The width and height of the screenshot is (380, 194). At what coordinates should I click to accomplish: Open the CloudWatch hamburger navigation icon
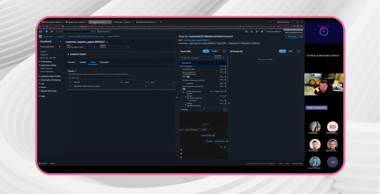40,36
